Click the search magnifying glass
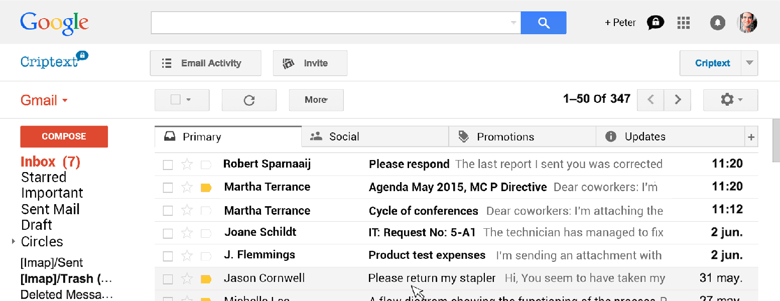The width and height of the screenshot is (780, 301). (544, 23)
